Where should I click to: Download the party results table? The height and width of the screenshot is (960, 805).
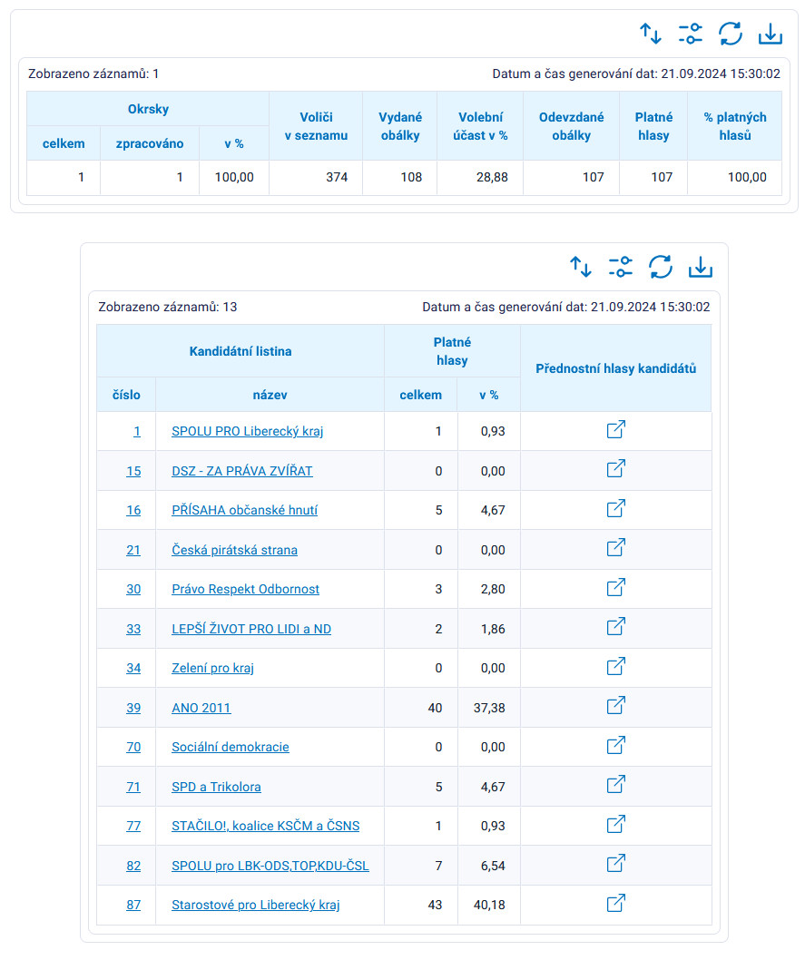[x=701, y=267]
